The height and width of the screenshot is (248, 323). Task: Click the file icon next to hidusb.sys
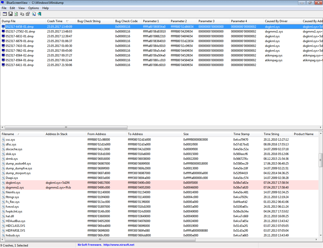pos(4,235)
